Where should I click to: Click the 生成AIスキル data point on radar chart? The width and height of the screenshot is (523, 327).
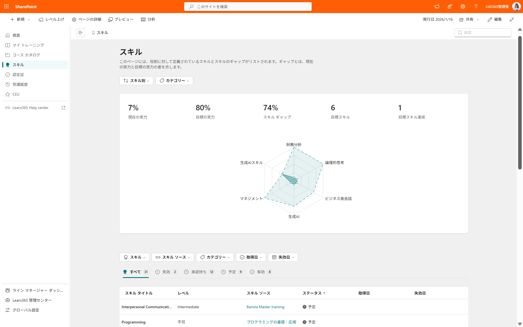pyautogui.click(x=282, y=174)
